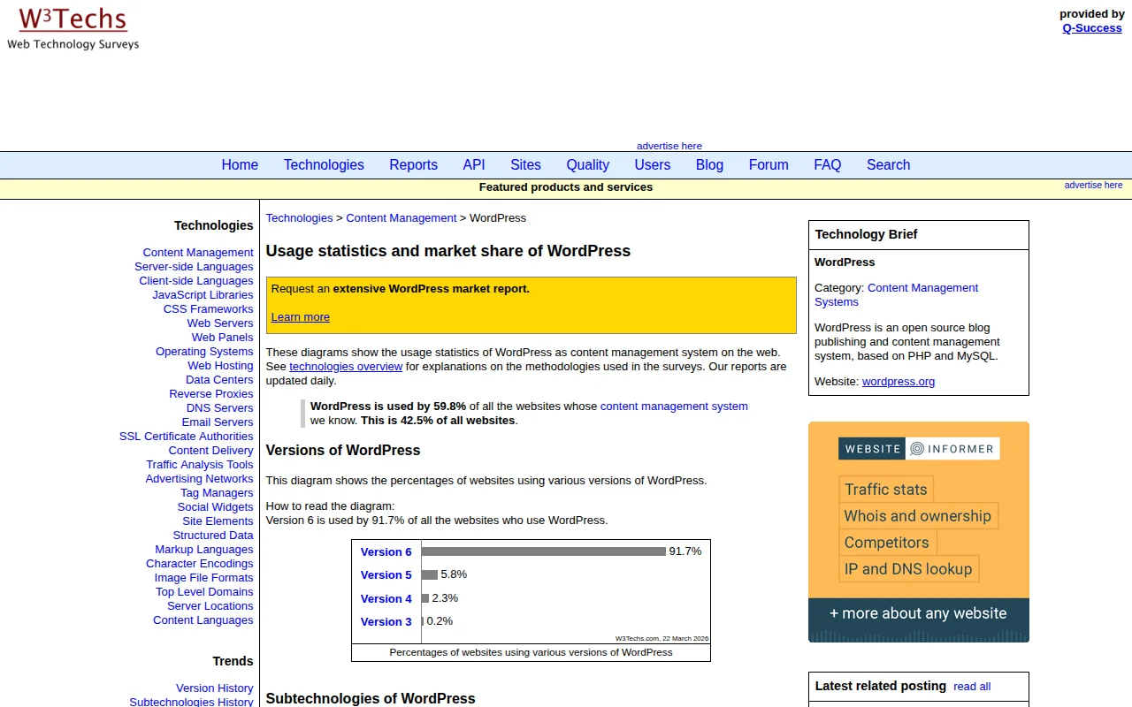This screenshot has height=707, width=1132.
Task: Select the Quality navigation item
Action: click(x=587, y=165)
